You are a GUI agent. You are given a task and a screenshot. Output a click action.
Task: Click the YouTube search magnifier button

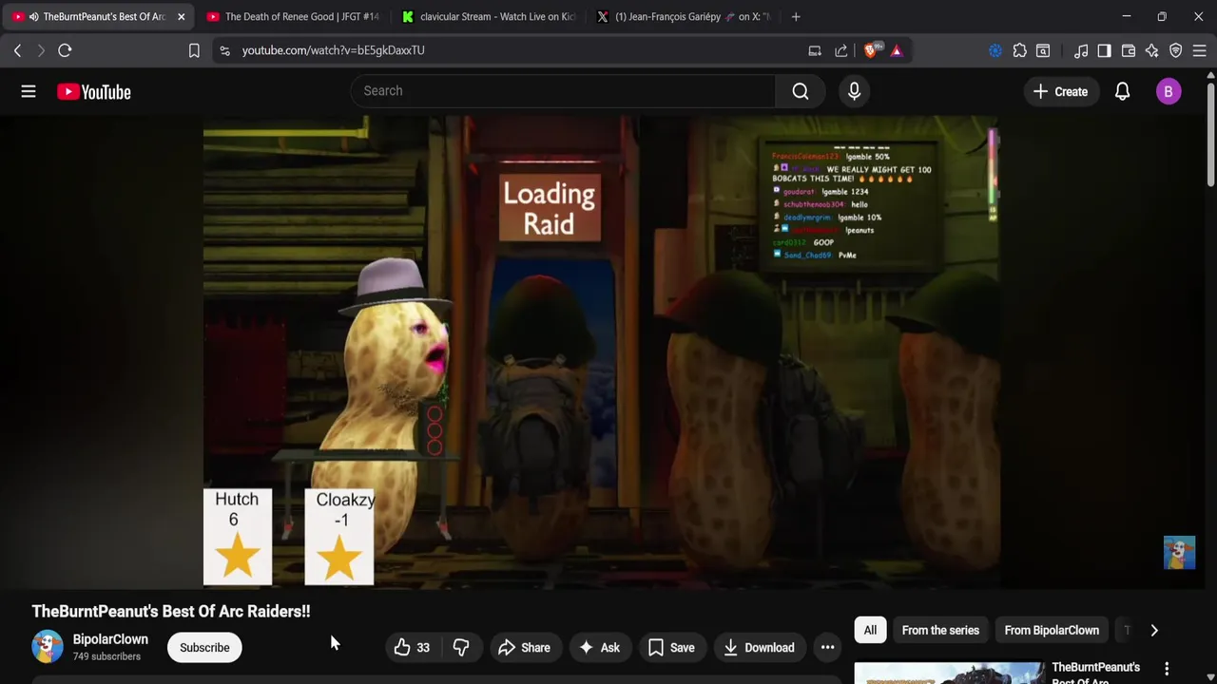point(801,91)
